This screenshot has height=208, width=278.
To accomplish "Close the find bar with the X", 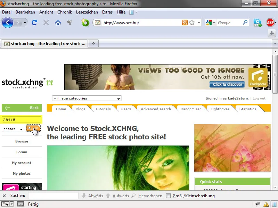I will [x=4, y=196].
